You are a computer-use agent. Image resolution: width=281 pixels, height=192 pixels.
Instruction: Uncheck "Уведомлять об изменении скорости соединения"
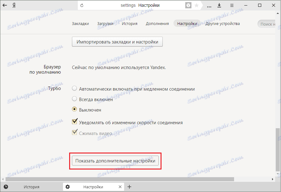click(x=74, y=121)
